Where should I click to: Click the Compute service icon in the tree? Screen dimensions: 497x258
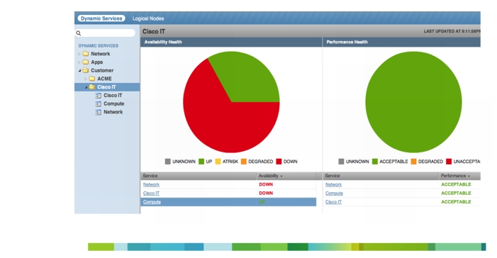(99, 103)
